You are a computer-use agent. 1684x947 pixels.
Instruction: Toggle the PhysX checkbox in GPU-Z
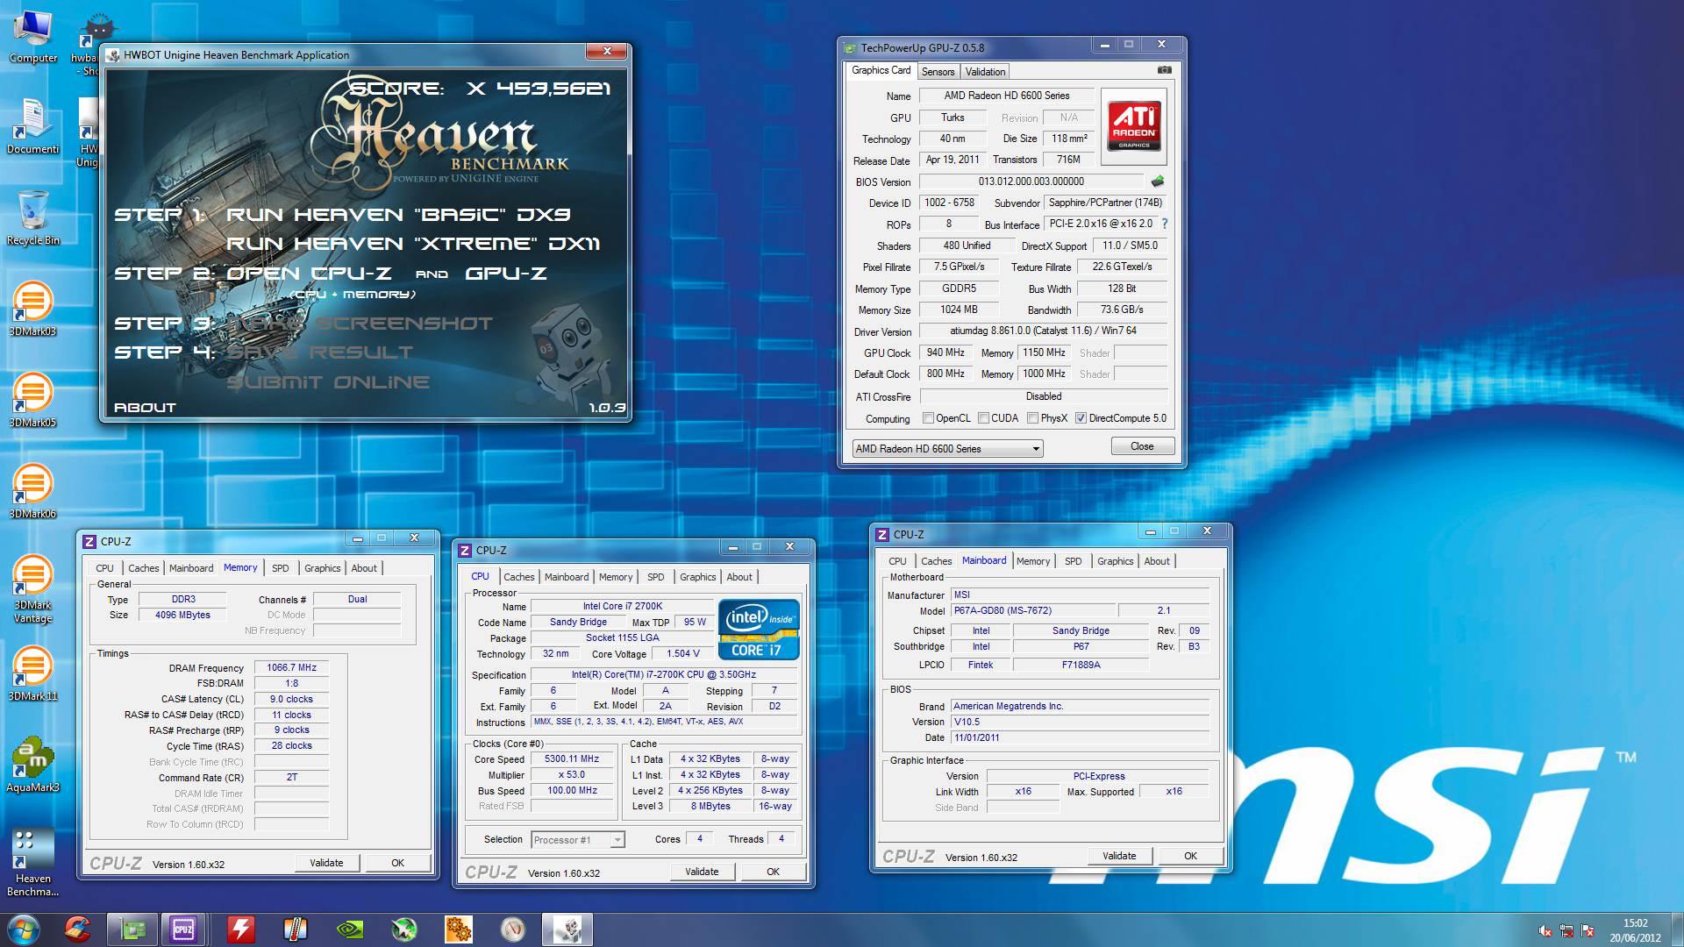[1032, 418]
